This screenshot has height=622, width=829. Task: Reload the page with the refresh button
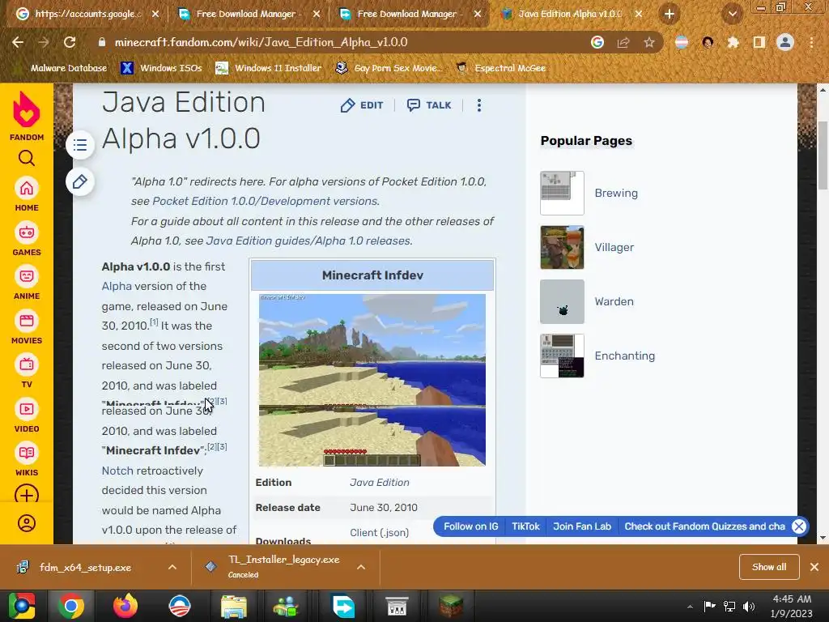click(x=70, y=42)
